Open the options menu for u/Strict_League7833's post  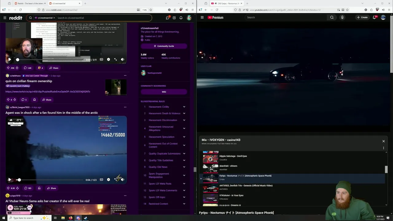[125, 107]
